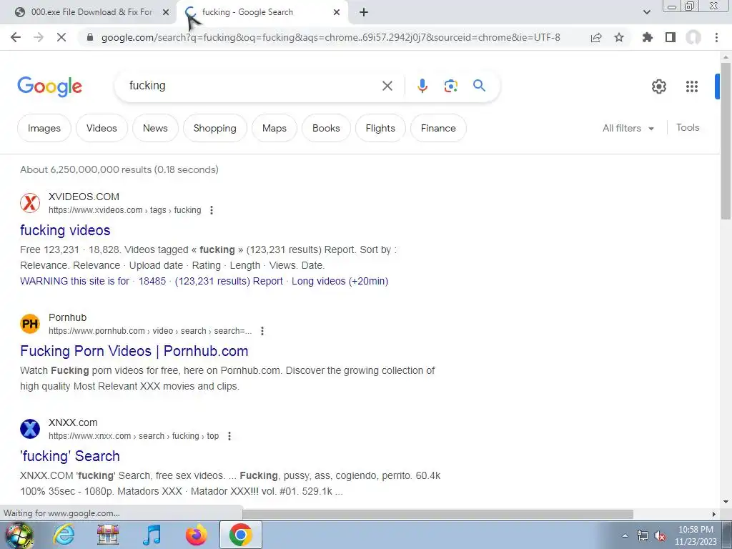Filter results by Videos

click(x=102, y=128)
